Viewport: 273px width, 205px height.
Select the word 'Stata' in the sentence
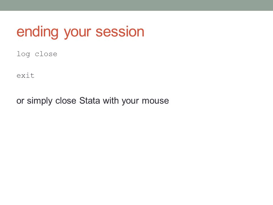tap(90, 101)
